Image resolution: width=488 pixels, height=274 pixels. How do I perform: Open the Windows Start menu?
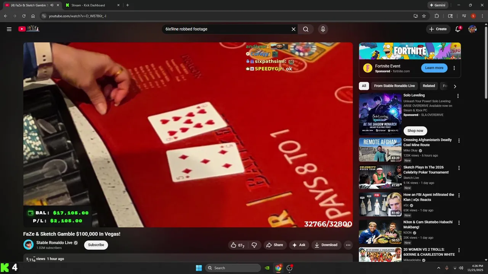pos(199,268)
